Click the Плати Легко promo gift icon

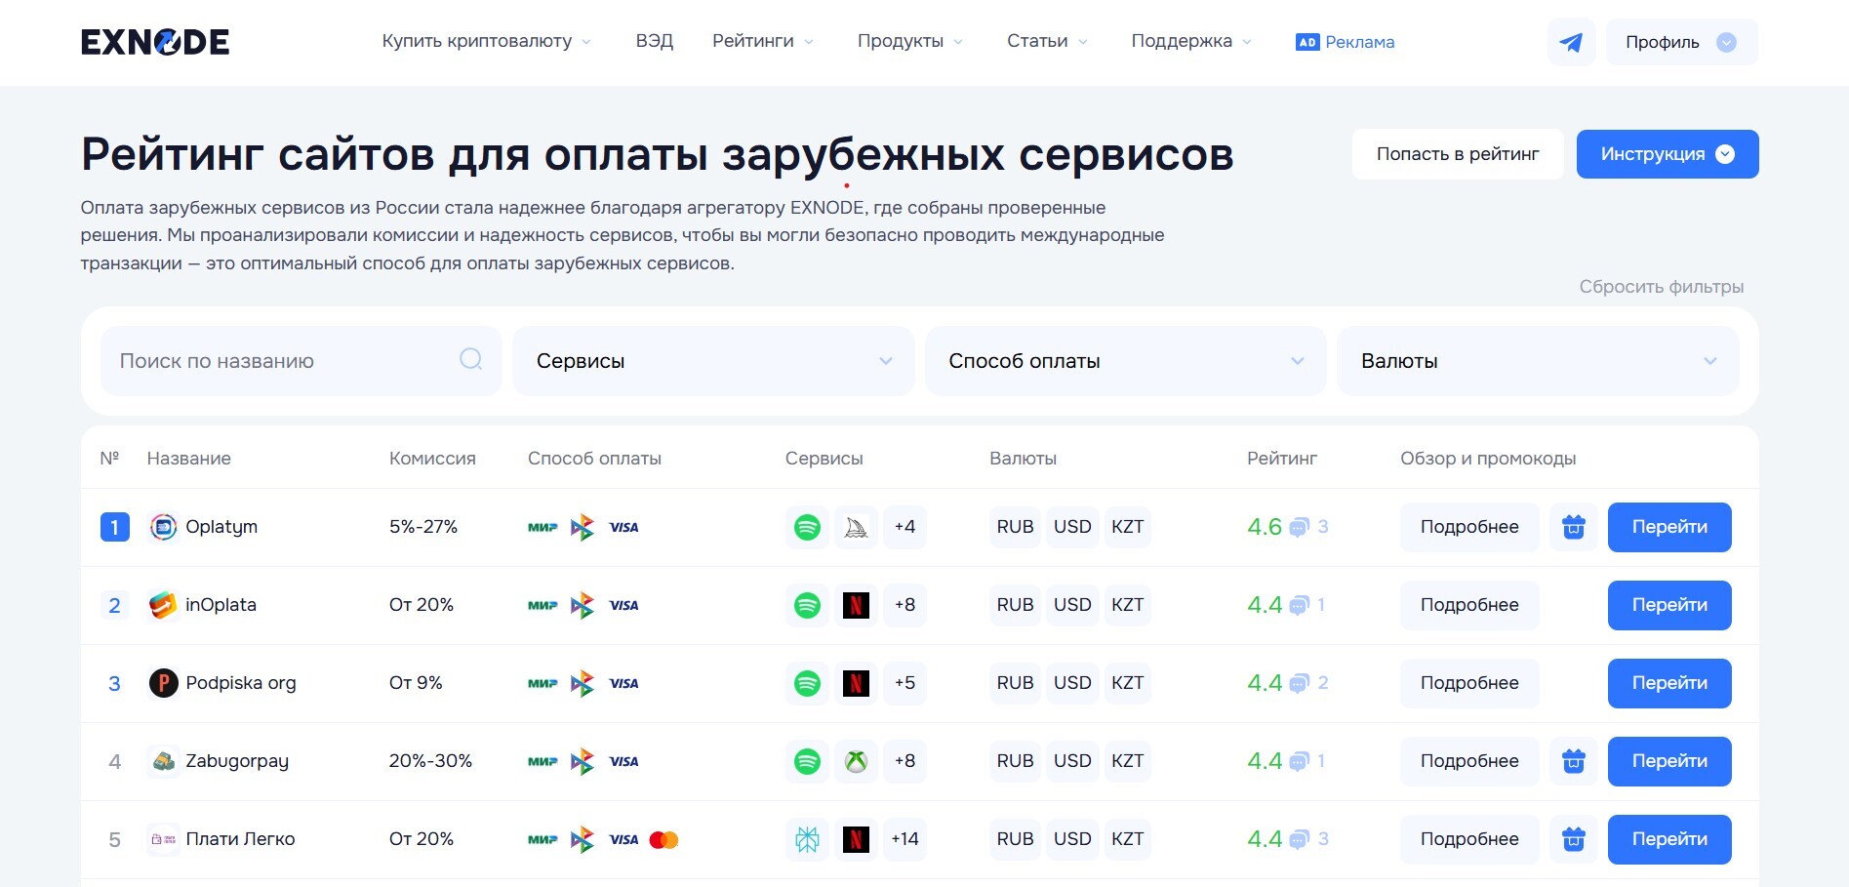click(1573, 839)
